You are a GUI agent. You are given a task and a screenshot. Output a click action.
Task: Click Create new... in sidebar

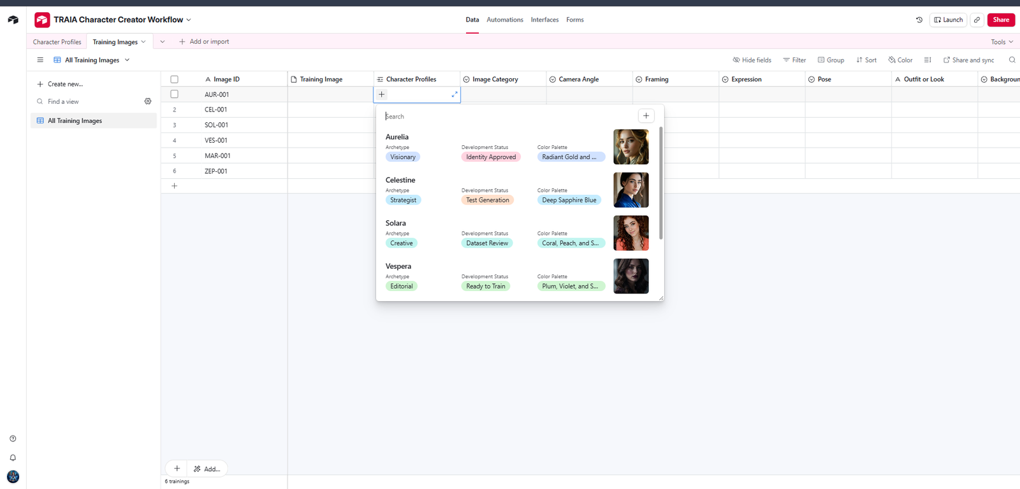60,84
